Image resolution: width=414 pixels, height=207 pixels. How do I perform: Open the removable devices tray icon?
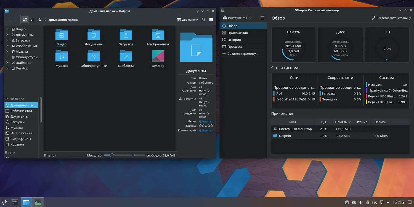point(368,203)
